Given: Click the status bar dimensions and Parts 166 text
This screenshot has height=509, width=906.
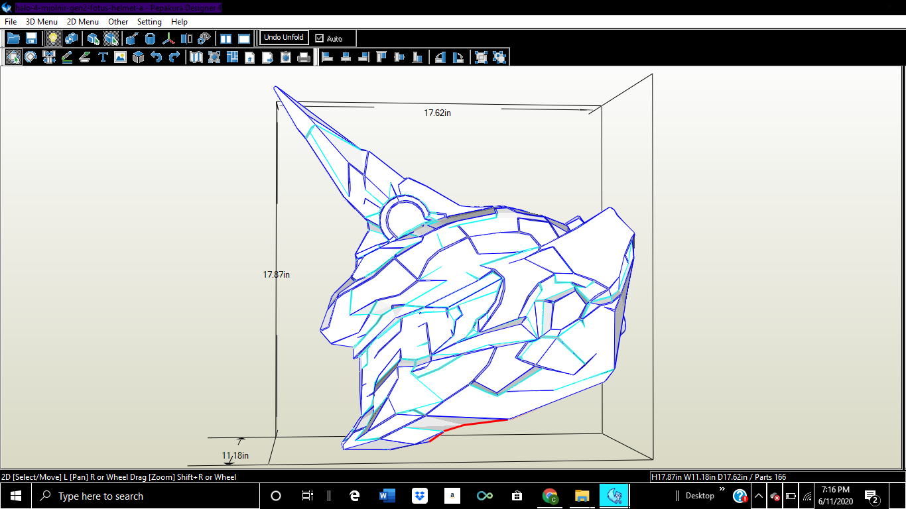Looking at the screenshot, I should coord(717,477).
